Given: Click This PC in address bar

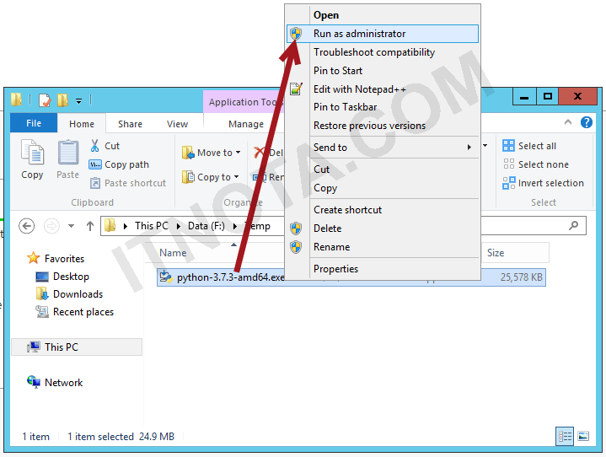Looking at the screenshot, I should coord(152,226).
